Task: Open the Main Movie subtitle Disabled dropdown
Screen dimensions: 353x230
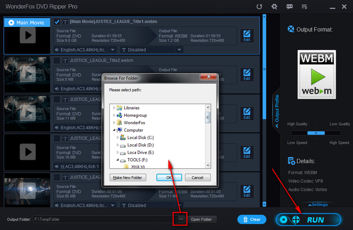Action: pyautogui.click(x=179, y=50)
